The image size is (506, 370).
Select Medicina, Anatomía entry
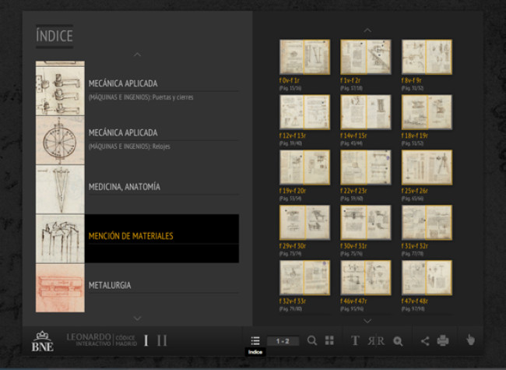coord(163,189)
